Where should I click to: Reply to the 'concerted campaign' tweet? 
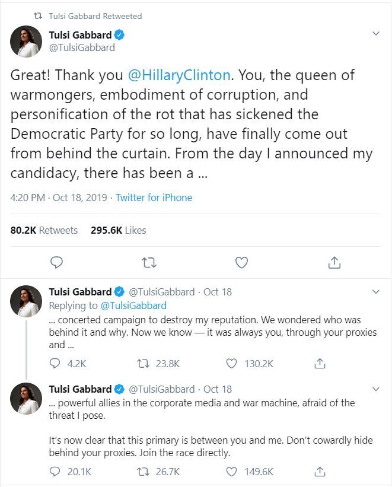click(x=56, y=364)
